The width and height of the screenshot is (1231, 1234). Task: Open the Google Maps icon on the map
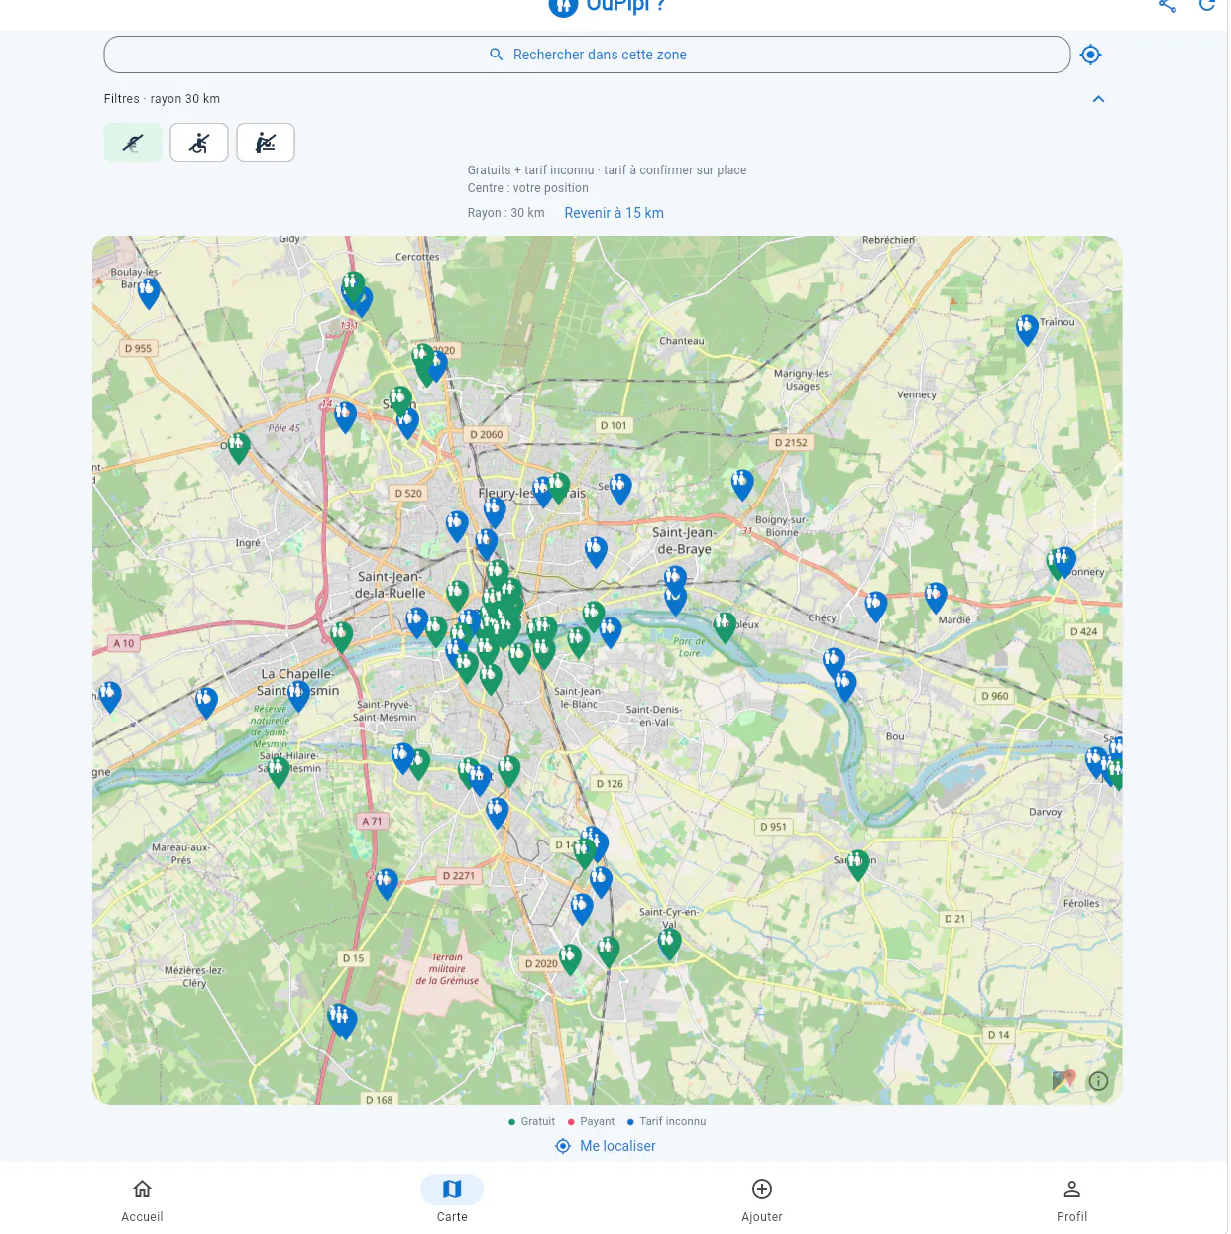1063,1081
